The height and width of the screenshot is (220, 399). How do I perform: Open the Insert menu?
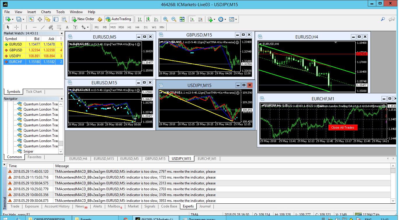coord(32,12)
